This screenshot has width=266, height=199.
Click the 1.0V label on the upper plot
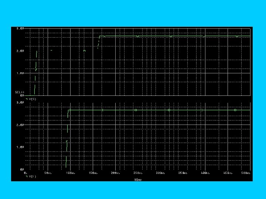(x=20, y=73)
